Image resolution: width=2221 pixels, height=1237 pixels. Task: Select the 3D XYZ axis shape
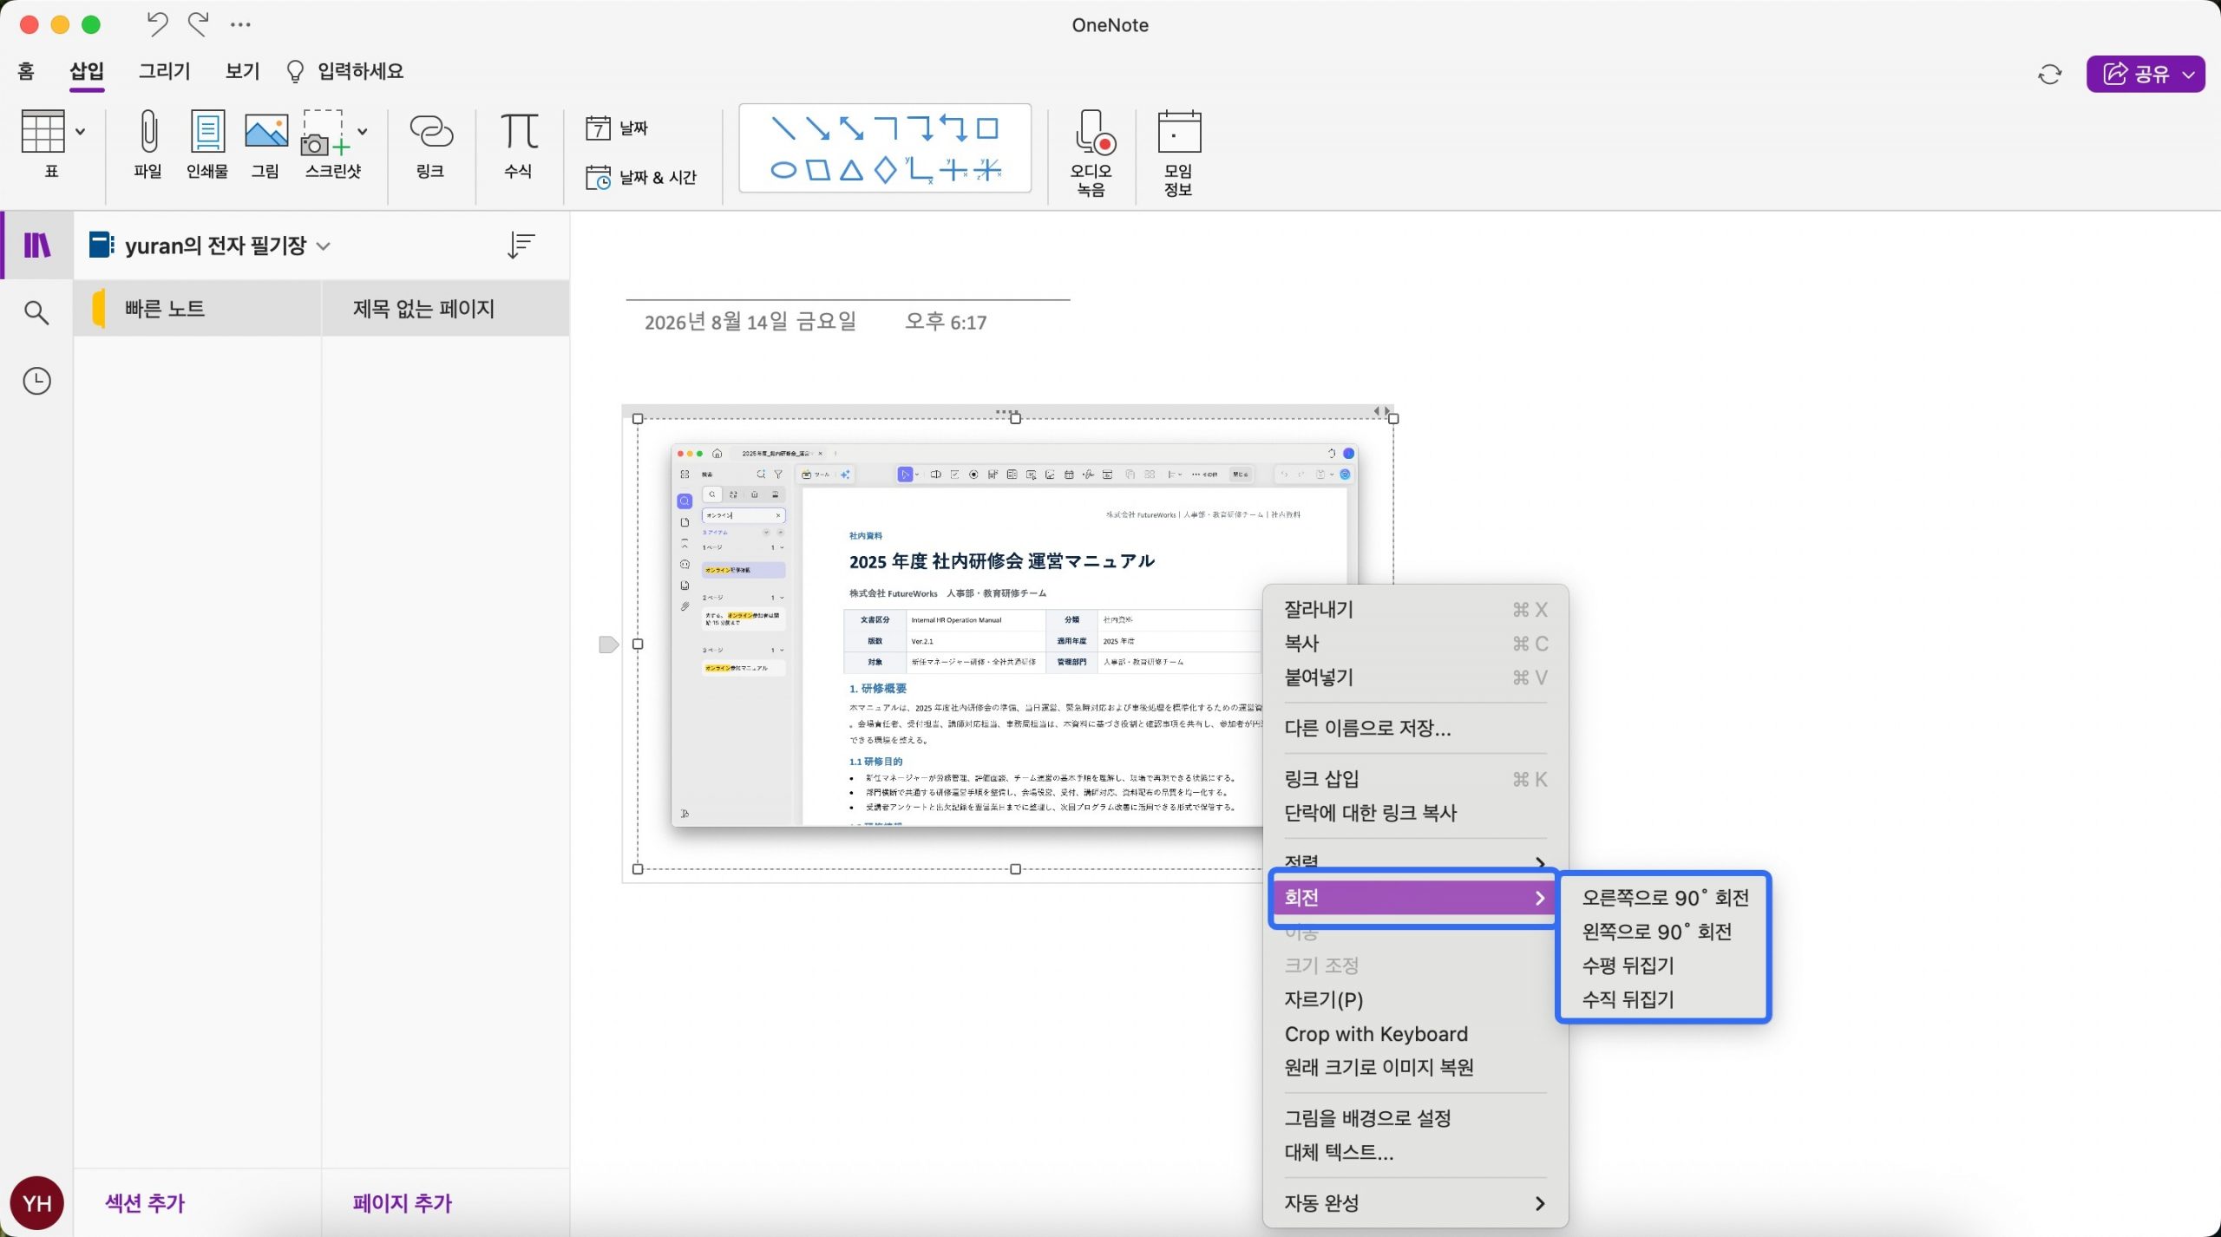988,170
